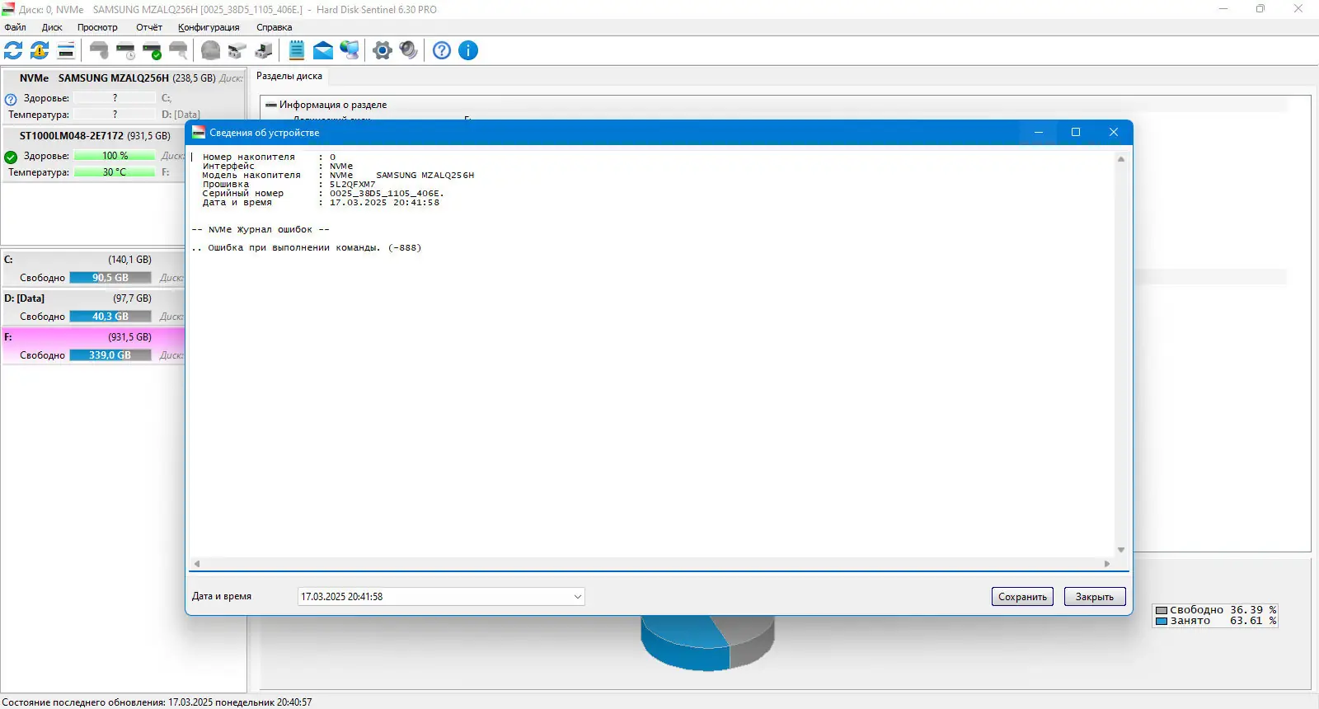Open the Диск menu

pyautogui.click(x=52, y=27)
